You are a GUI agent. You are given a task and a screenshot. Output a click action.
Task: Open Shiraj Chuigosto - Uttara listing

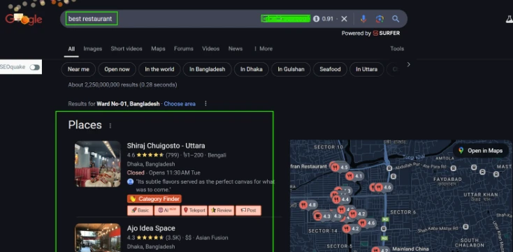click(x=166, y=146)
